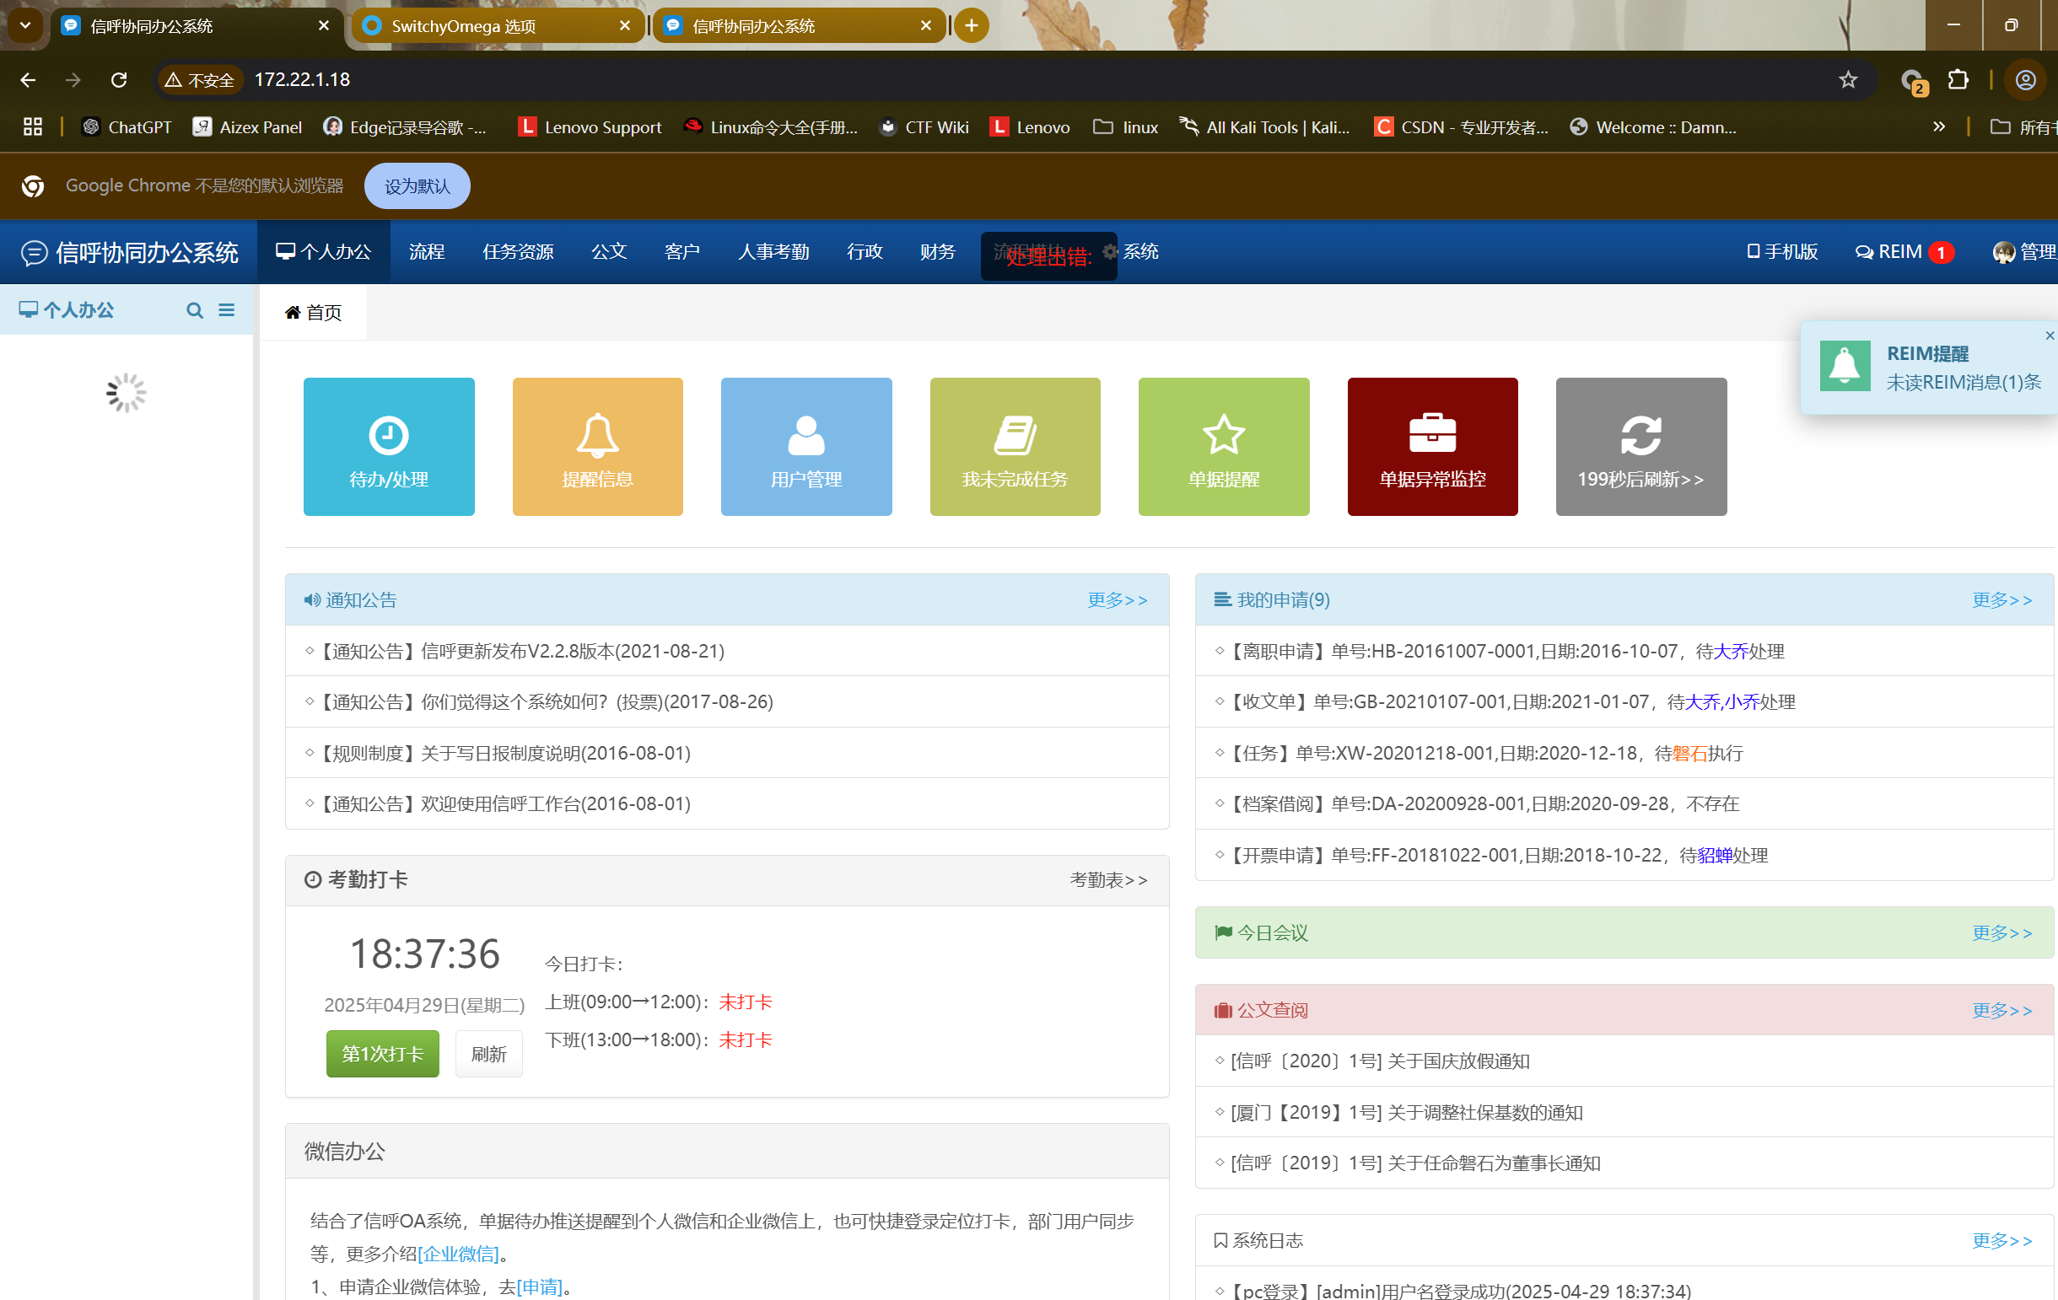Open the 财务 menu item
Viewport: 2058px width, 1300px height.
[937, 252]
